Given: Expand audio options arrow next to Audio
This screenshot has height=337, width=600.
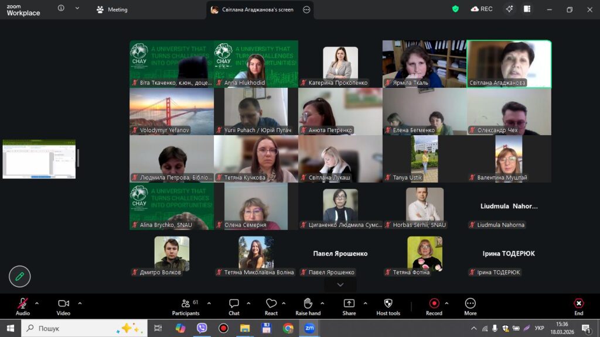Looking at the screenshot, I should 37,303.
